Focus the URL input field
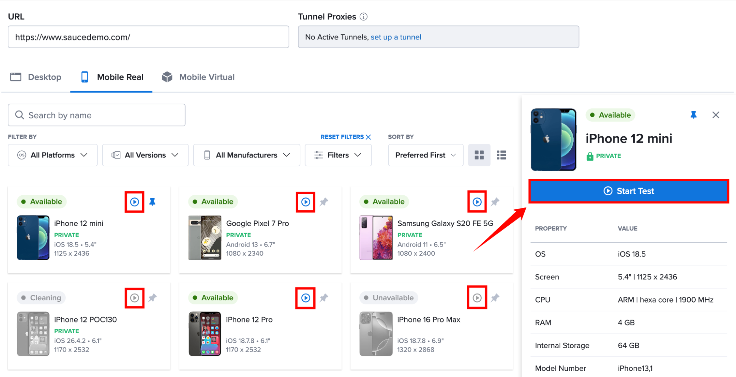 148,37
